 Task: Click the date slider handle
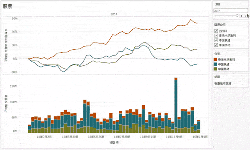237,16
